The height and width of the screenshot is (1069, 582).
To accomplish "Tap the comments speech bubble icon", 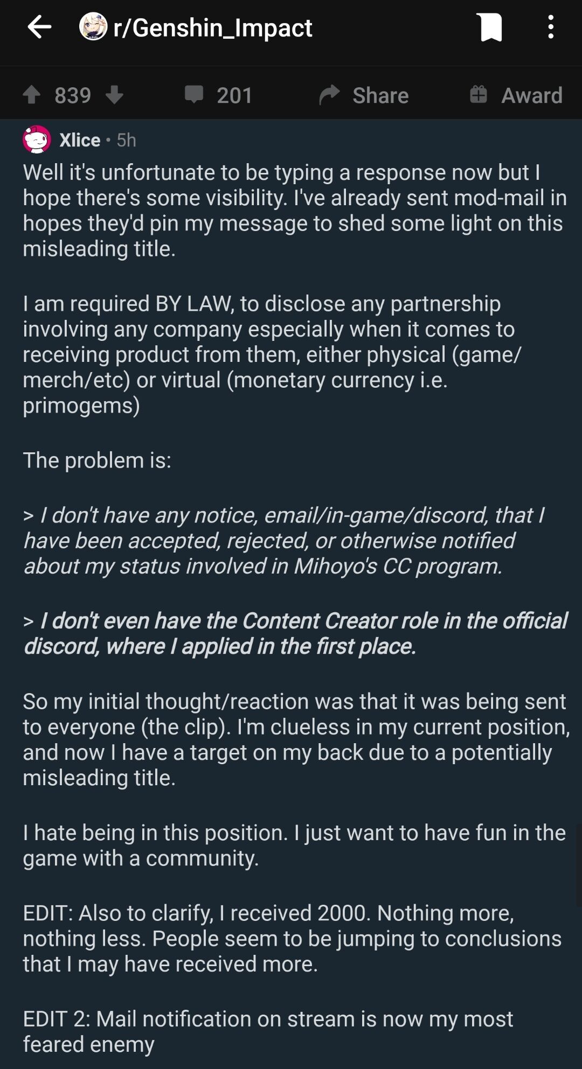I will point(193,94).
